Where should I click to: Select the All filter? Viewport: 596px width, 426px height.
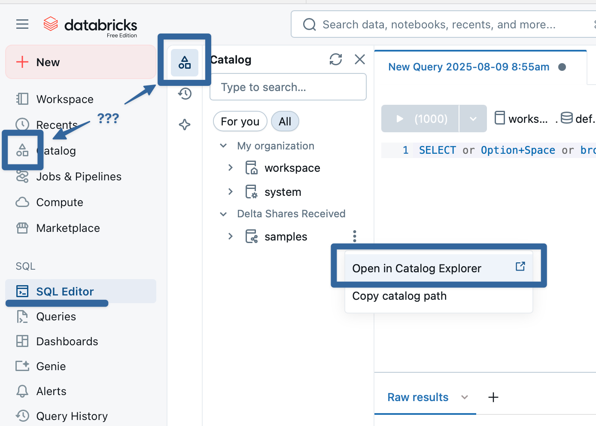(x=285, y=122)
